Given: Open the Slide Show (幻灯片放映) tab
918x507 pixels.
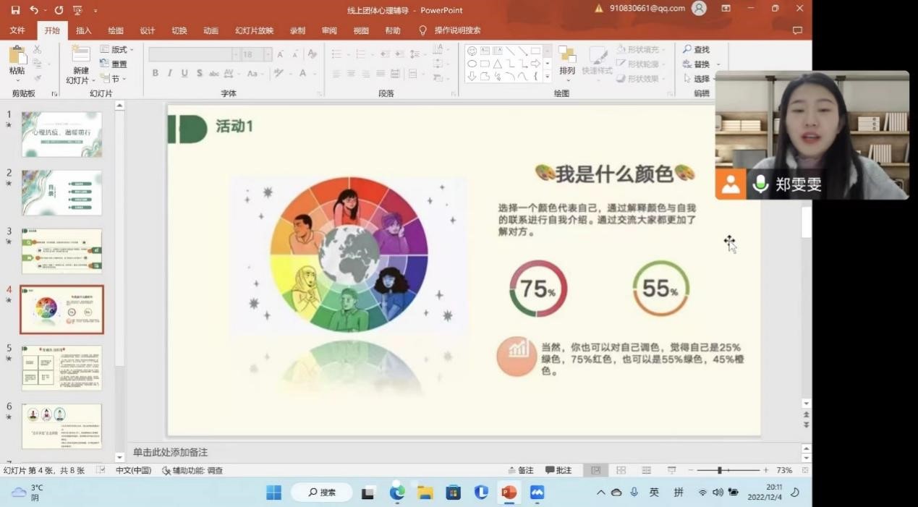Looking at the screenshot, I should tap(254, 31).
